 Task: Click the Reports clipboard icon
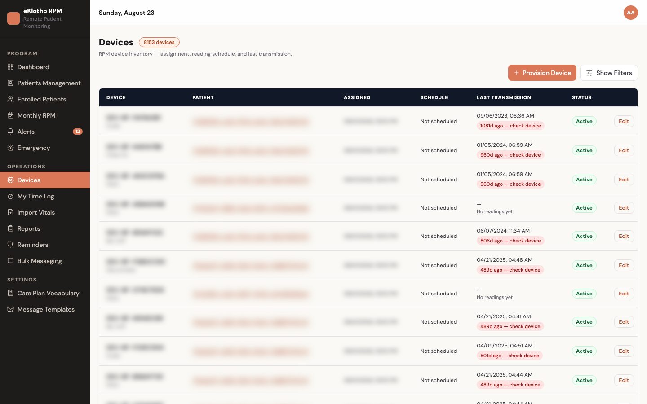pos(10,228)
